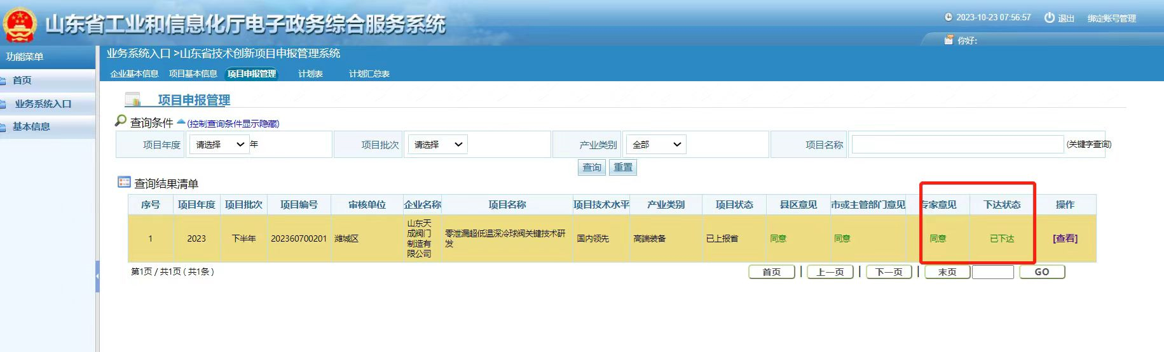Click 绑定账号管理 in the header
Screen dimensions: 1164x352
[x=1111, y=18]
